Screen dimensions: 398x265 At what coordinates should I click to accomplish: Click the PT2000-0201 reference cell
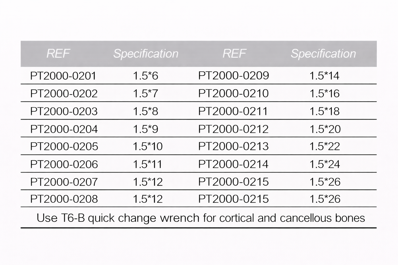coord(63,76)
